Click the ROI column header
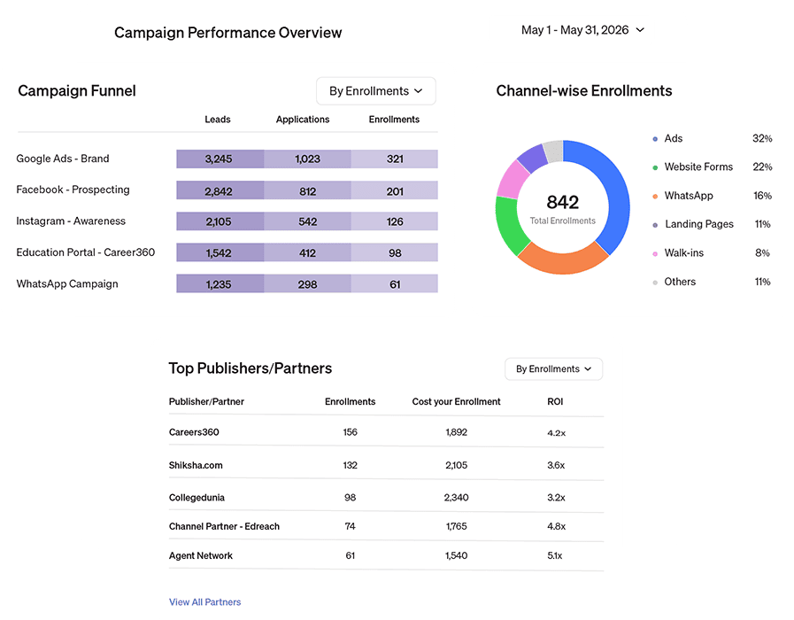794x620 pixels. click(x=555, y=402)
